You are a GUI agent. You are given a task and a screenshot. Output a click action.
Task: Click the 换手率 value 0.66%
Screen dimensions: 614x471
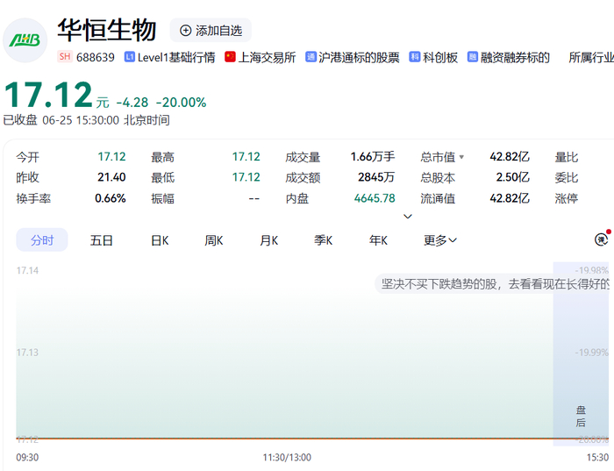[111, 198]
